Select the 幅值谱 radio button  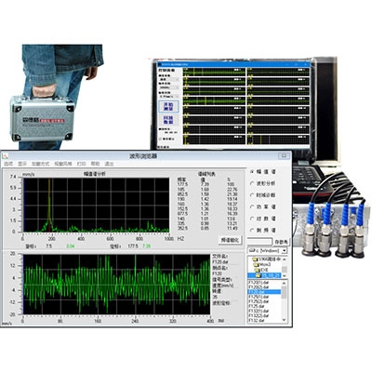(x=252, y=171)
